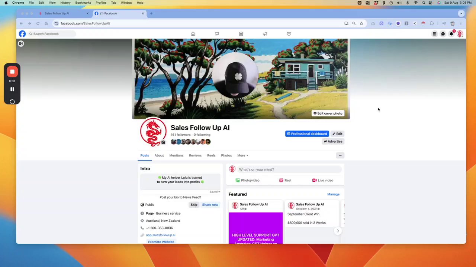Screen dimensions: 476x267
Task: Open the Facebook notifications bell
Action: pos(451,34)
